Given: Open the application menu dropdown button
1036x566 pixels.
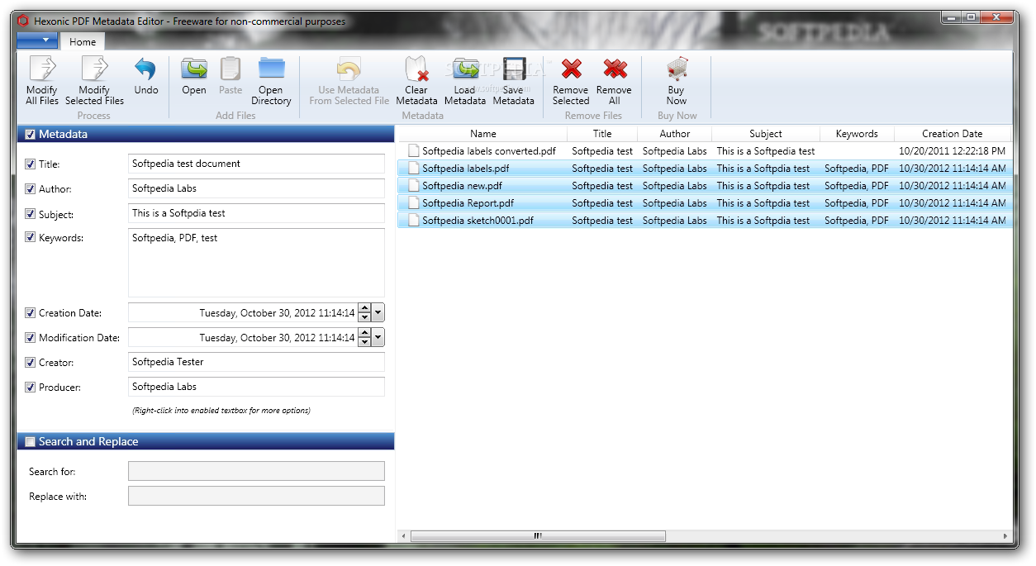Looking at the screenshot, I should coord(37,40).
